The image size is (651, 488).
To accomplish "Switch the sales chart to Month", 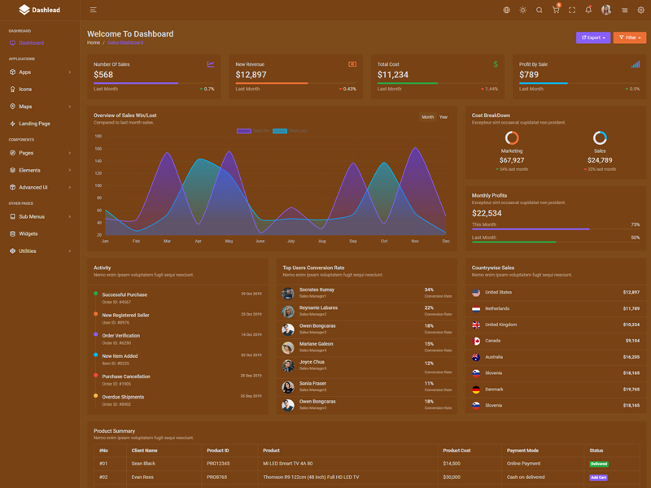I will (x=428, y=117).
